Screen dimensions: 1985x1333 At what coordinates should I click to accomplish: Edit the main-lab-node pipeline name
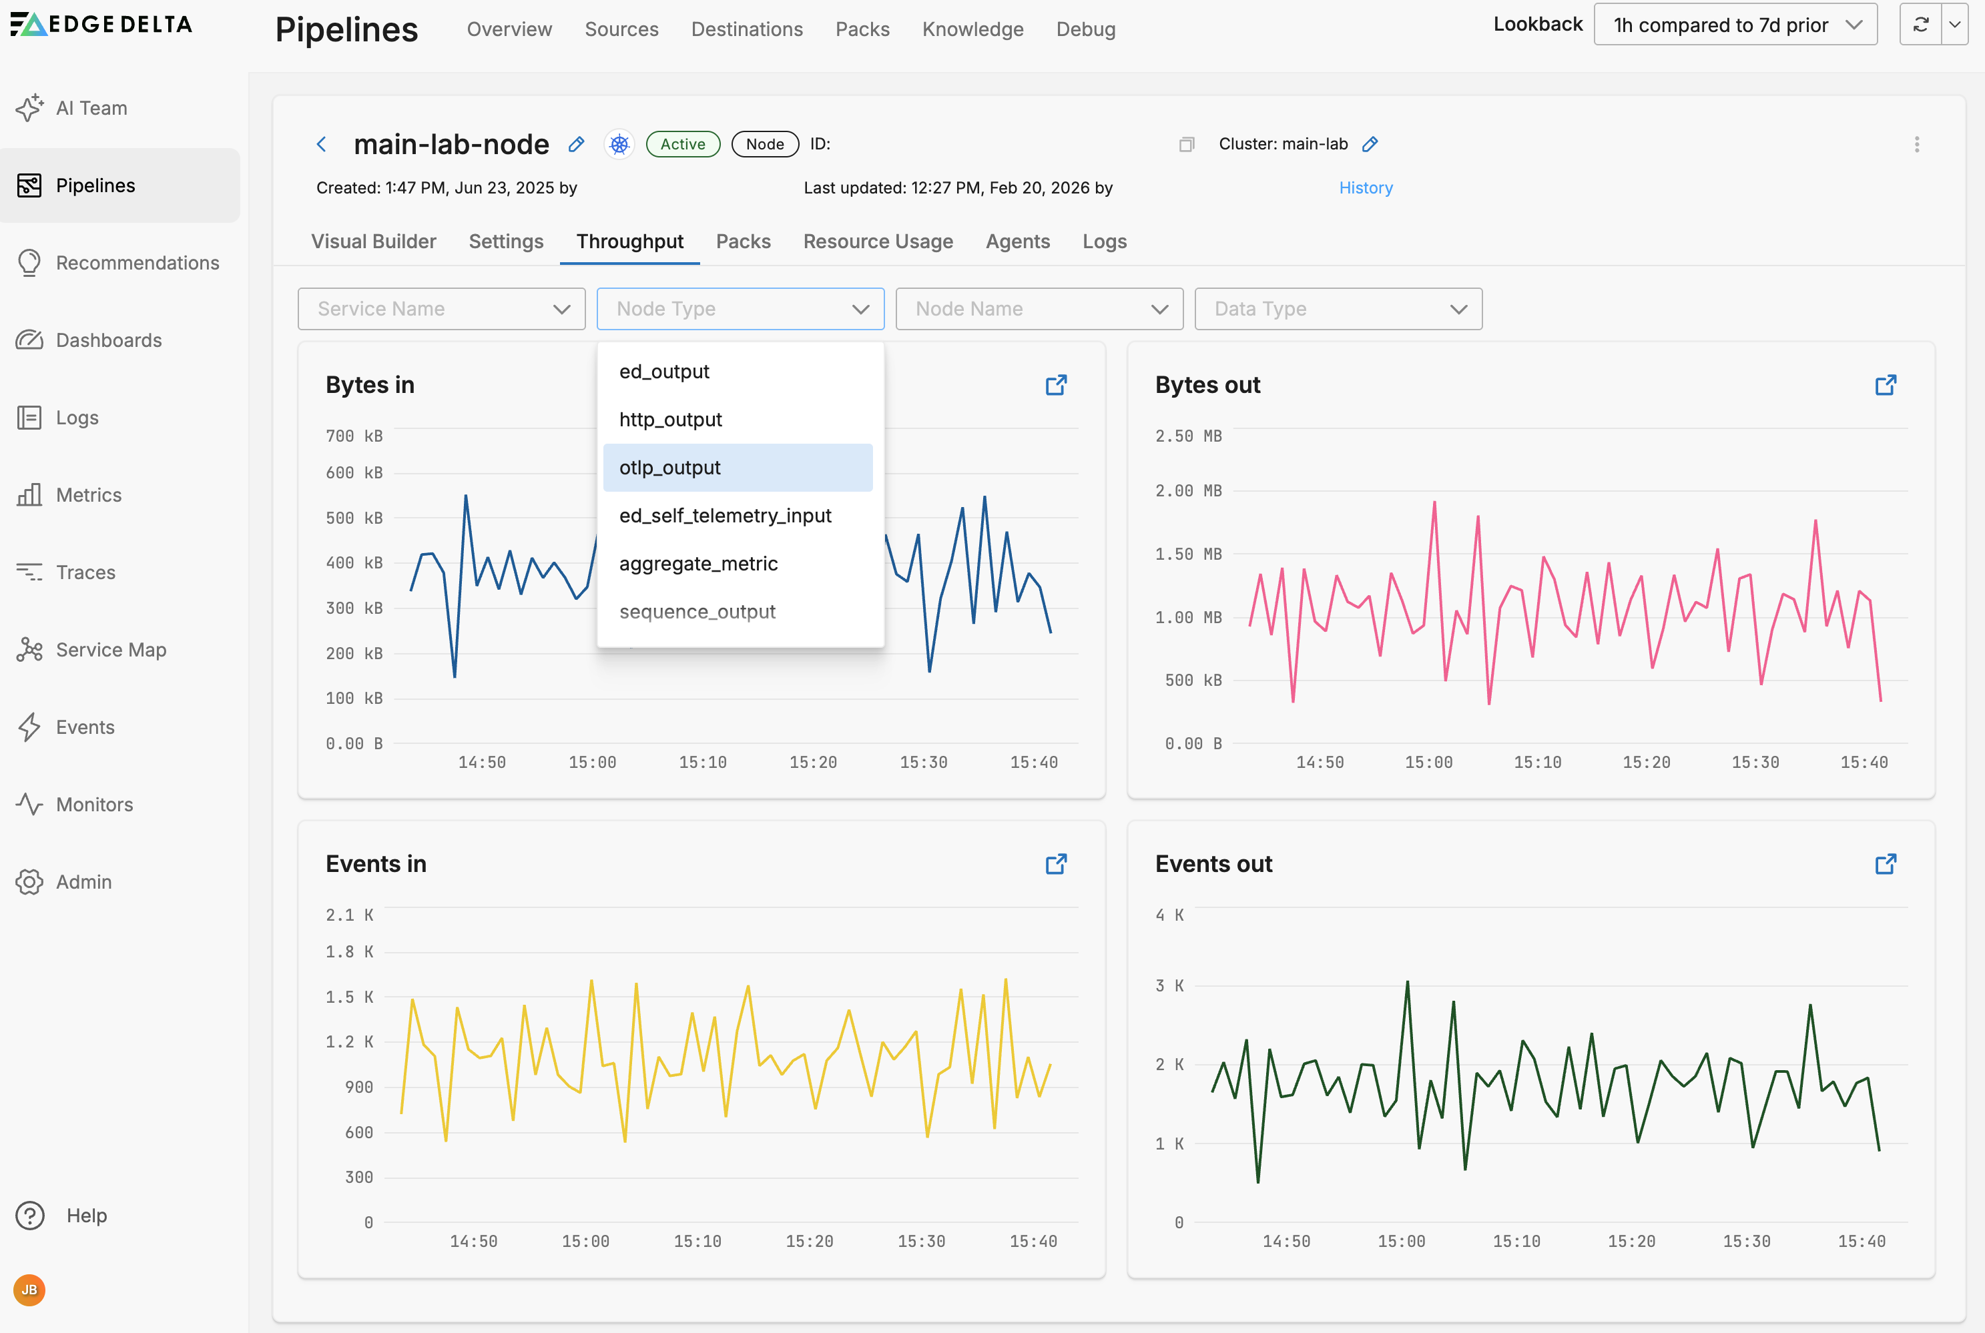point(577,145)
